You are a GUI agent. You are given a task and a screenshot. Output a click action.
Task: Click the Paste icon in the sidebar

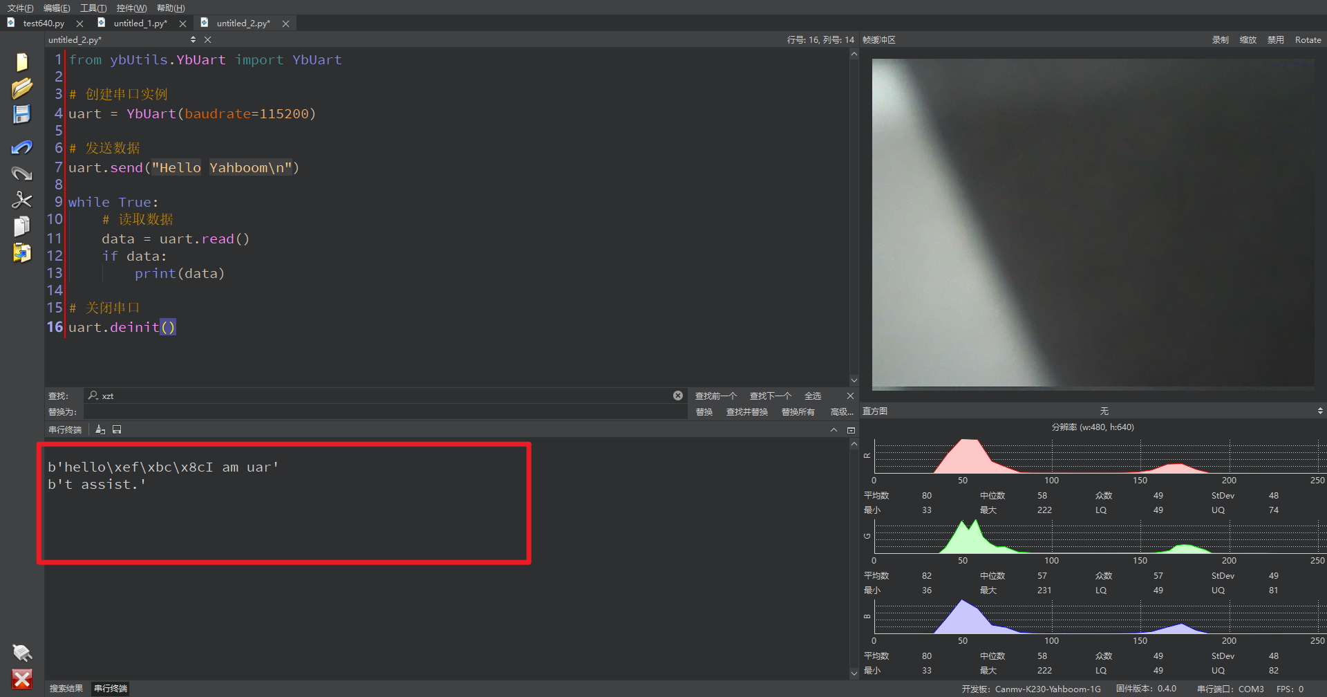coord(21,253)
